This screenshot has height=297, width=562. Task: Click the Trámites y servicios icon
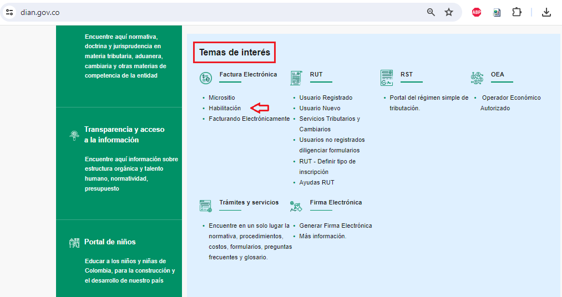click(x=206, y=206)
